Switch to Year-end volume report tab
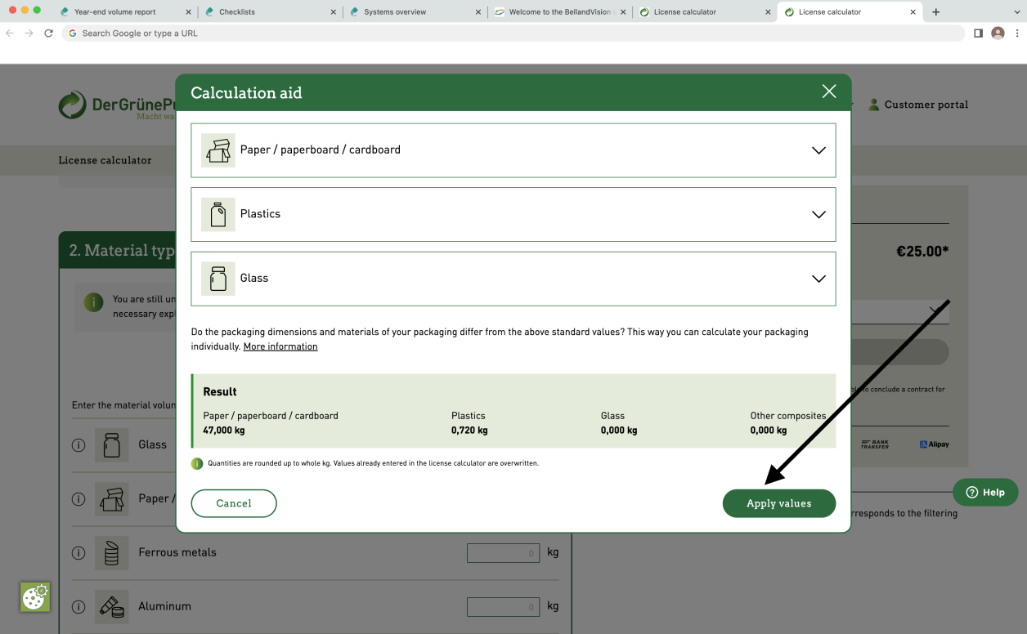The width and height of the screenshot is (1027, 634). pyautogui.click(x=114, y=12)
